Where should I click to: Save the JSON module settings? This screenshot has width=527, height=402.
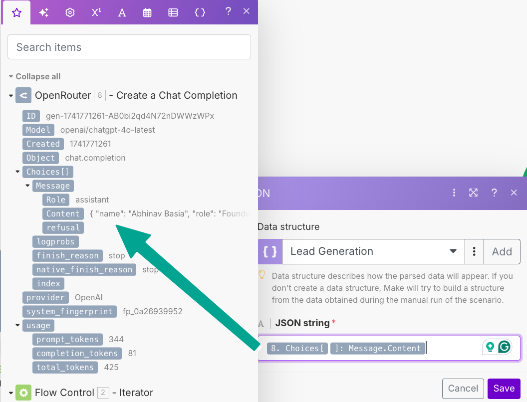504,389
